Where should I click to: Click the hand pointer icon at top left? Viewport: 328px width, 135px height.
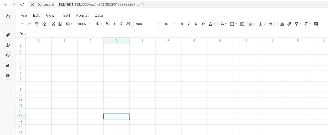[8, 16]
